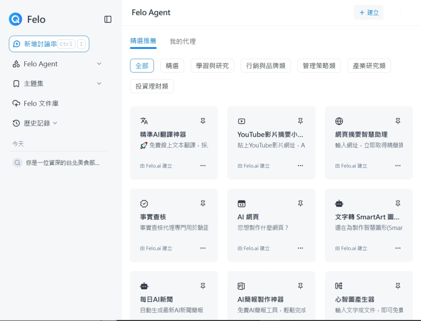Click the search icon beside 你是一位資深的台北美食部

(17, 163)
